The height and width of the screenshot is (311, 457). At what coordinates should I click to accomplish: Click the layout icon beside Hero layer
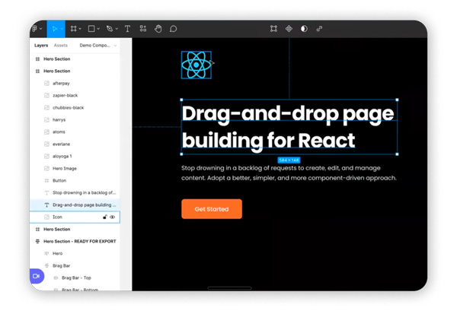[x=46, y=253]
